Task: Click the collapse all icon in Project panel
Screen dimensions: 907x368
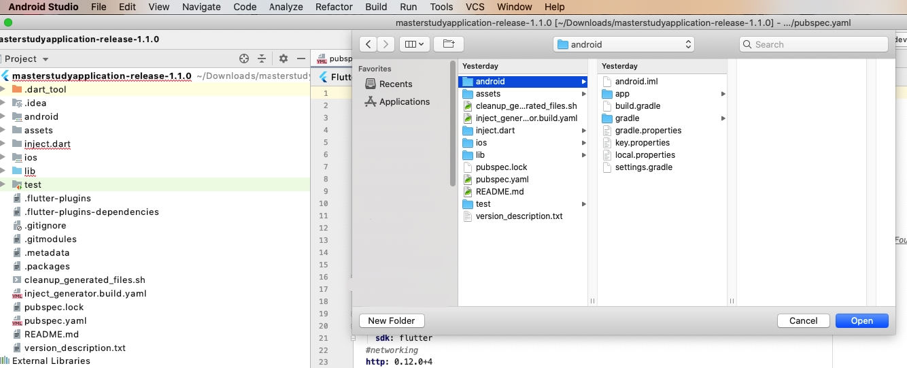Action: pos(262,59)
